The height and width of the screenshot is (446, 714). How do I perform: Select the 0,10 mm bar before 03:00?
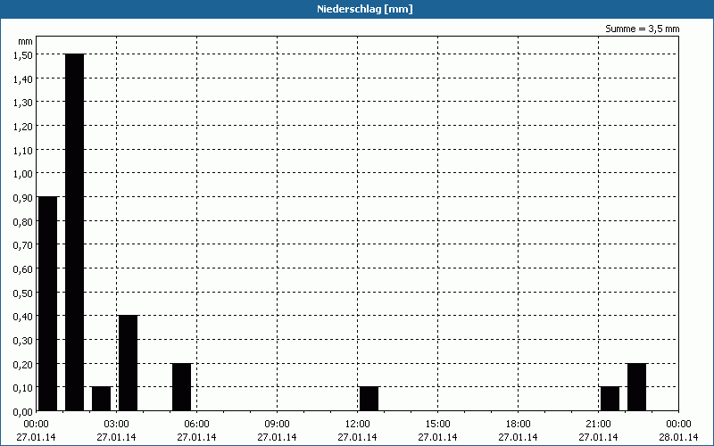(101, 399)
